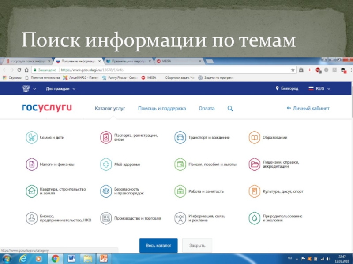Open Google Chrome from the taskbar

pyautogui.click(x=56, y=258)
